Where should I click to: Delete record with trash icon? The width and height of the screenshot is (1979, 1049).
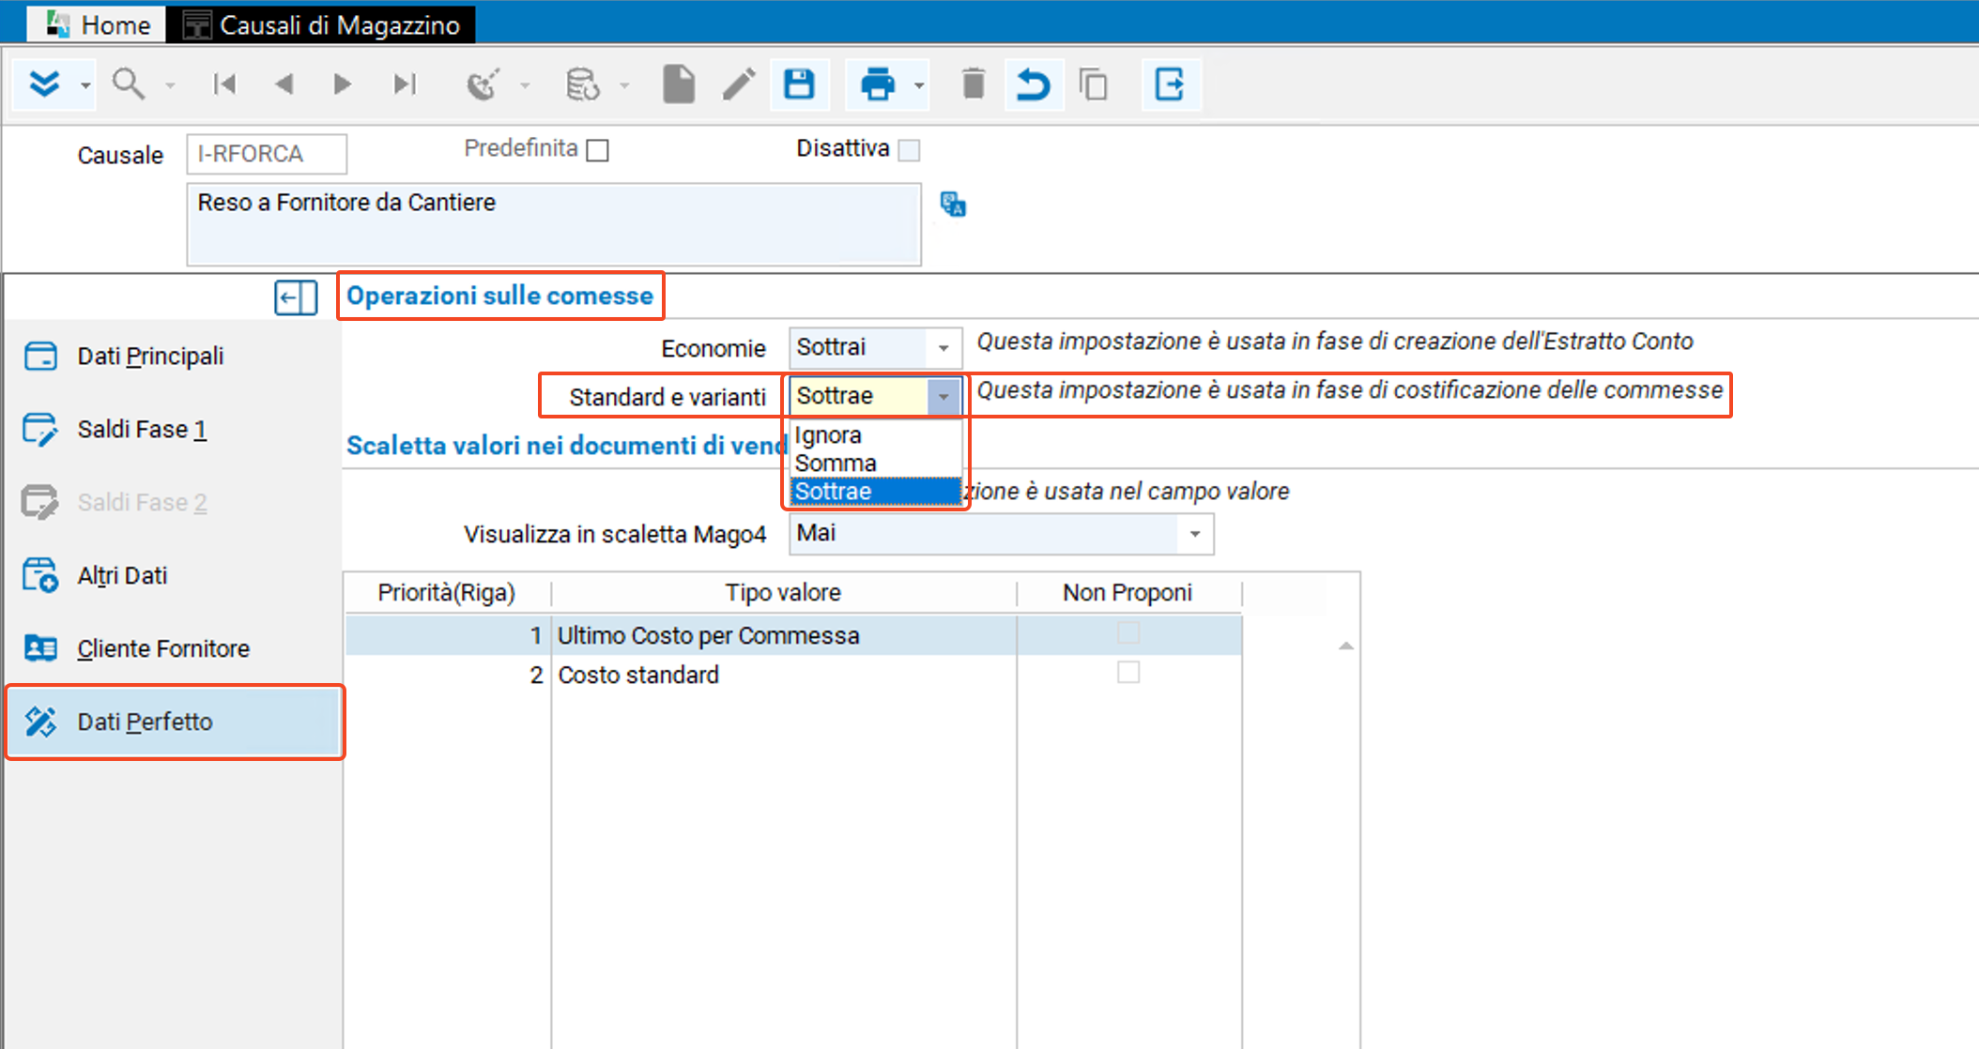[974, 84]
